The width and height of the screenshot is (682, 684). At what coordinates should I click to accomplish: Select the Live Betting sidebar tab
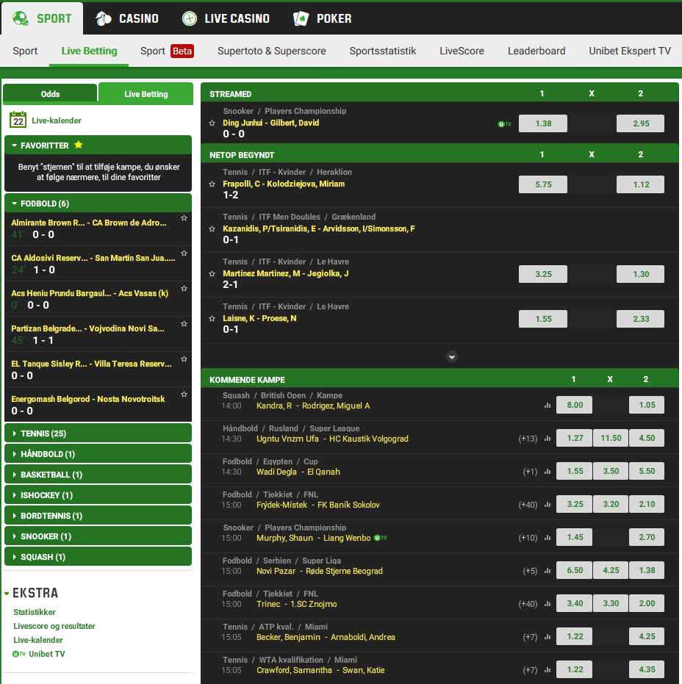click(146, 94)
